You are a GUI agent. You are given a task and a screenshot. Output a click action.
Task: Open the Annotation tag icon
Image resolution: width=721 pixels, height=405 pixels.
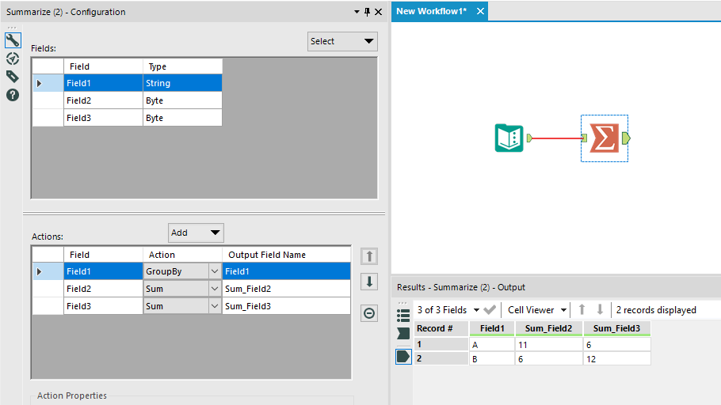point(13,77)
